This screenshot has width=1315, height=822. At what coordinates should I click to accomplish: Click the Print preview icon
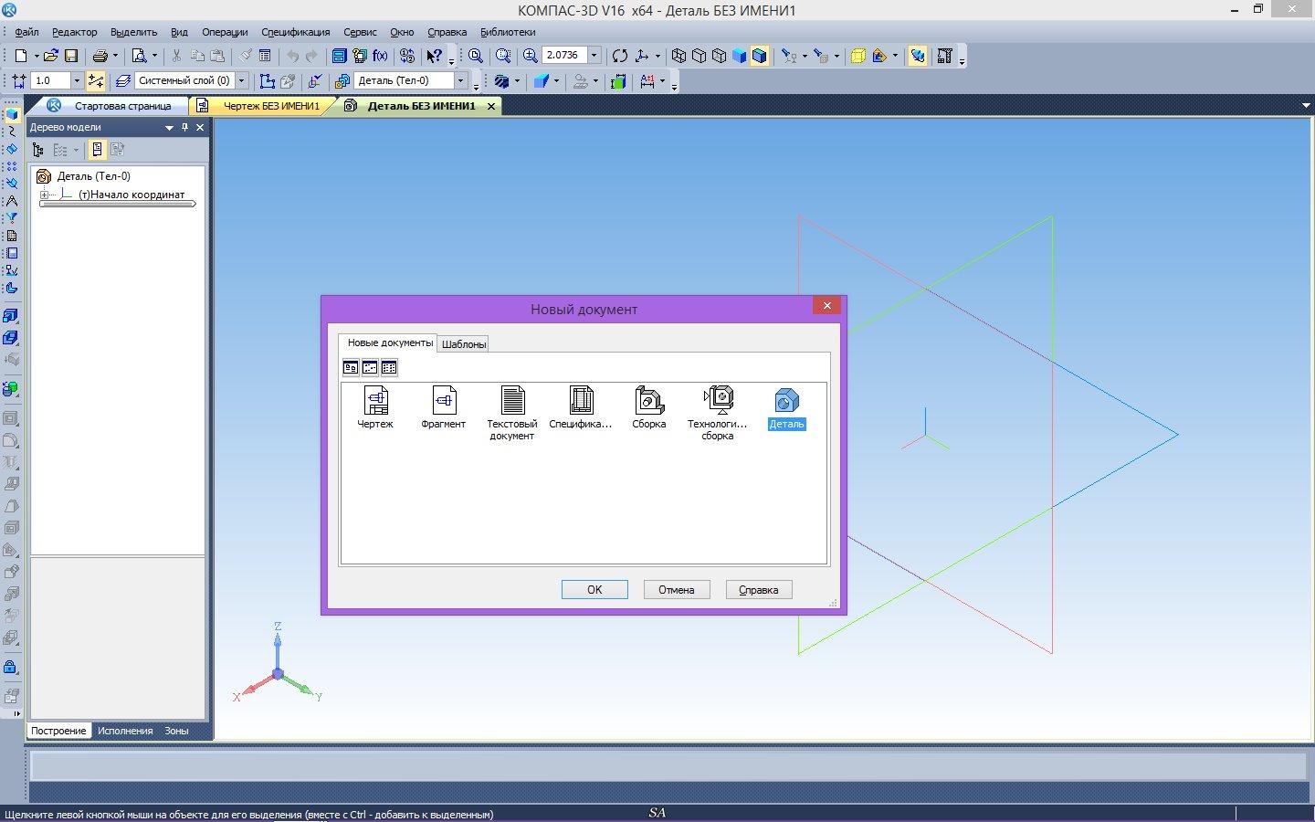click(x=139, y=56)
